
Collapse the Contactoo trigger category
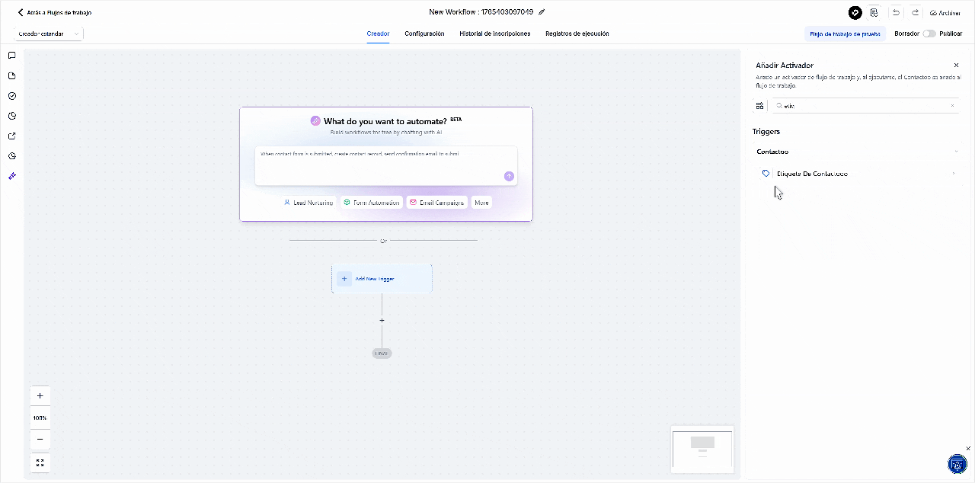956,152
